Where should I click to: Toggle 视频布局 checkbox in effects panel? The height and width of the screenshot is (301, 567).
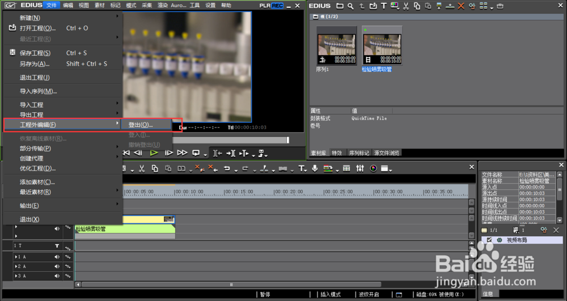pyautogui.click(x=490, y=240)
